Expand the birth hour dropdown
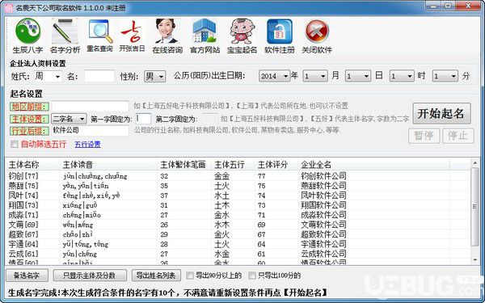This screenshot has height=303, width=485. tap(410, 76)
